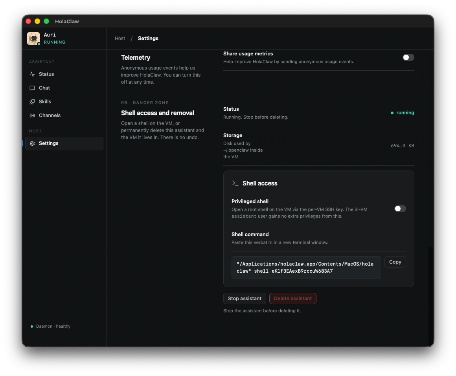The height and width of the screenshot is (376, 456).
Task: Click 'Running. Stop before deleting.' text
Action: [256, 117]
